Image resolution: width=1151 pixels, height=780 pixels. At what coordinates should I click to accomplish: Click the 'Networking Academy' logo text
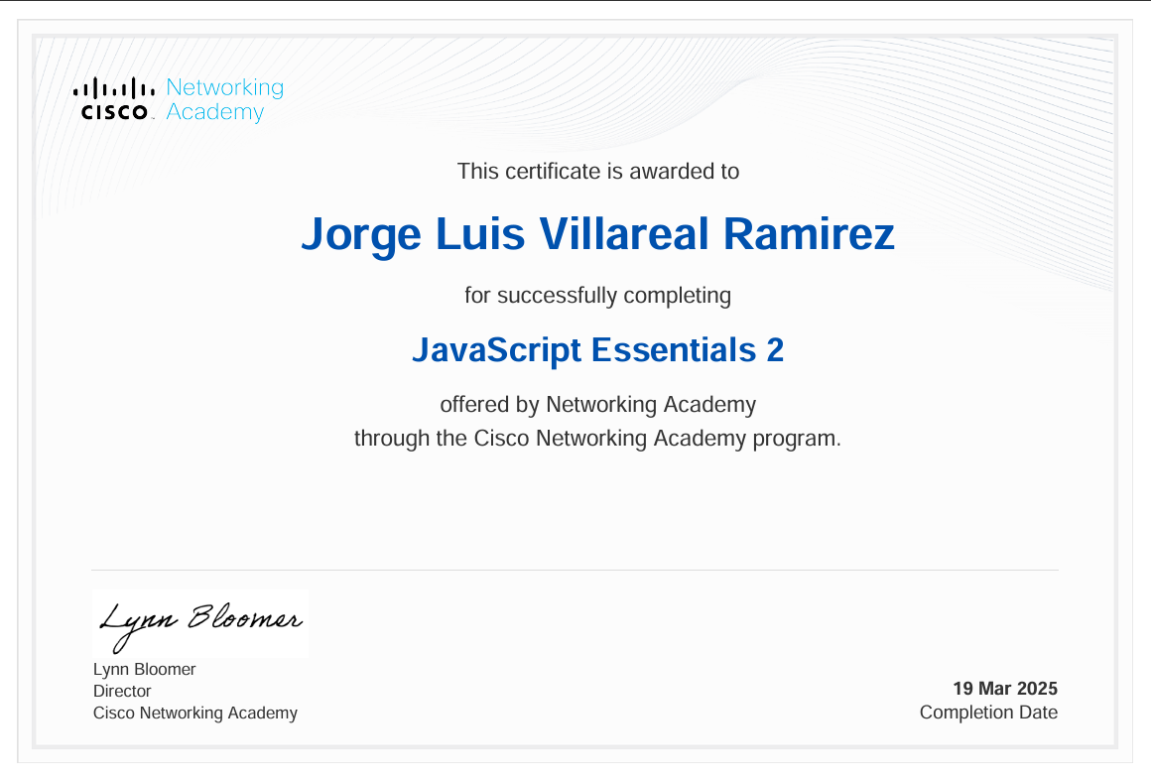coord(224,99)
